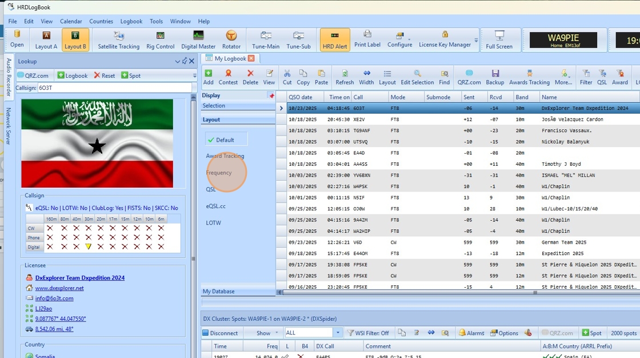Open the www.dxexplorer.net link

tap(59, 288)
